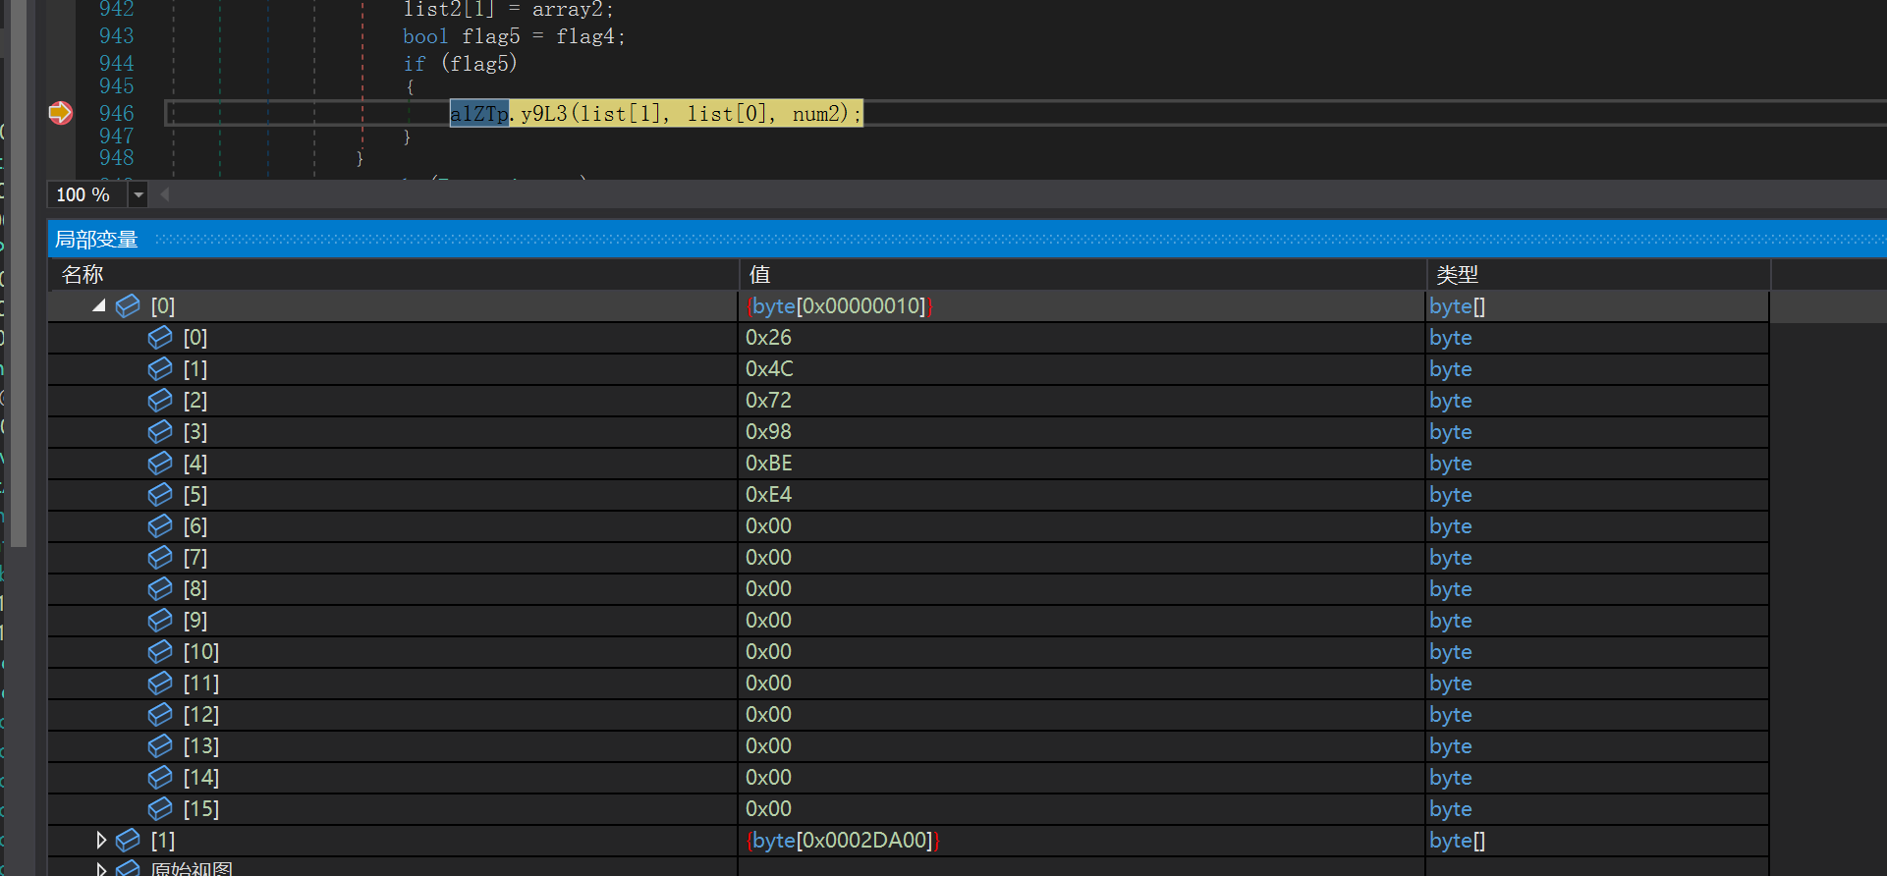This screenshot has height=876, width=1887.
Task: Select tree row name [10]
Action: click(x=201, y=651)
